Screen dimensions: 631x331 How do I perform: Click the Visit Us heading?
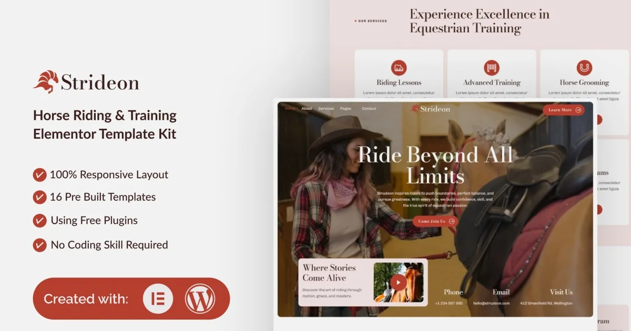click(561, 292)
